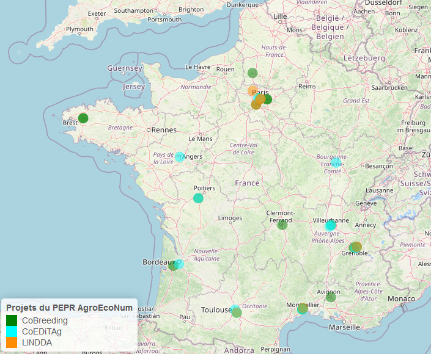
Task: Click the legend title Projets du PEPR AgroEcoNum
Action: 69,307
